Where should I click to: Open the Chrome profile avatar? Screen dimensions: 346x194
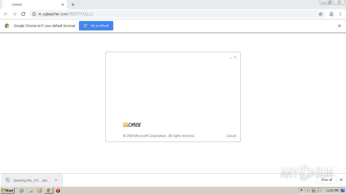pyautogui.click(x=331, y=14)
